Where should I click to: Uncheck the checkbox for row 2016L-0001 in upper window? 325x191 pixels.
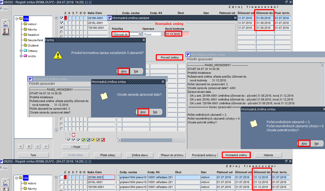[x=61, y=23]
